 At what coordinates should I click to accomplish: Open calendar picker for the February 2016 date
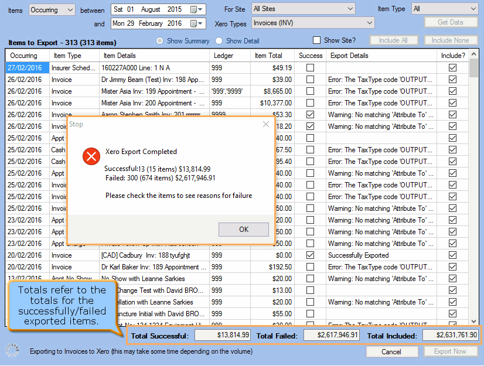click(x=196, y=23)
